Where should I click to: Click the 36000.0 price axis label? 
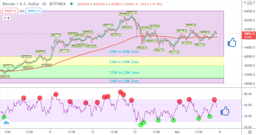pyautogui.click(x=249, y=66)
